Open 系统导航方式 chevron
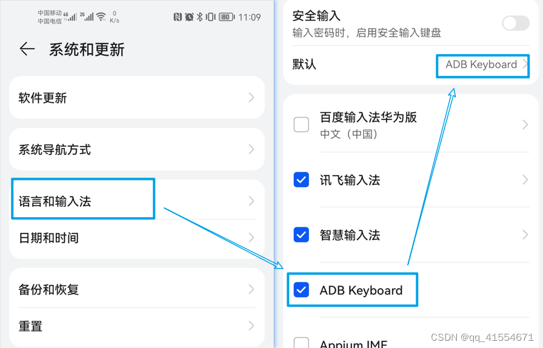Viewport: 543px width, 348px height. click(x=252, y=149)
